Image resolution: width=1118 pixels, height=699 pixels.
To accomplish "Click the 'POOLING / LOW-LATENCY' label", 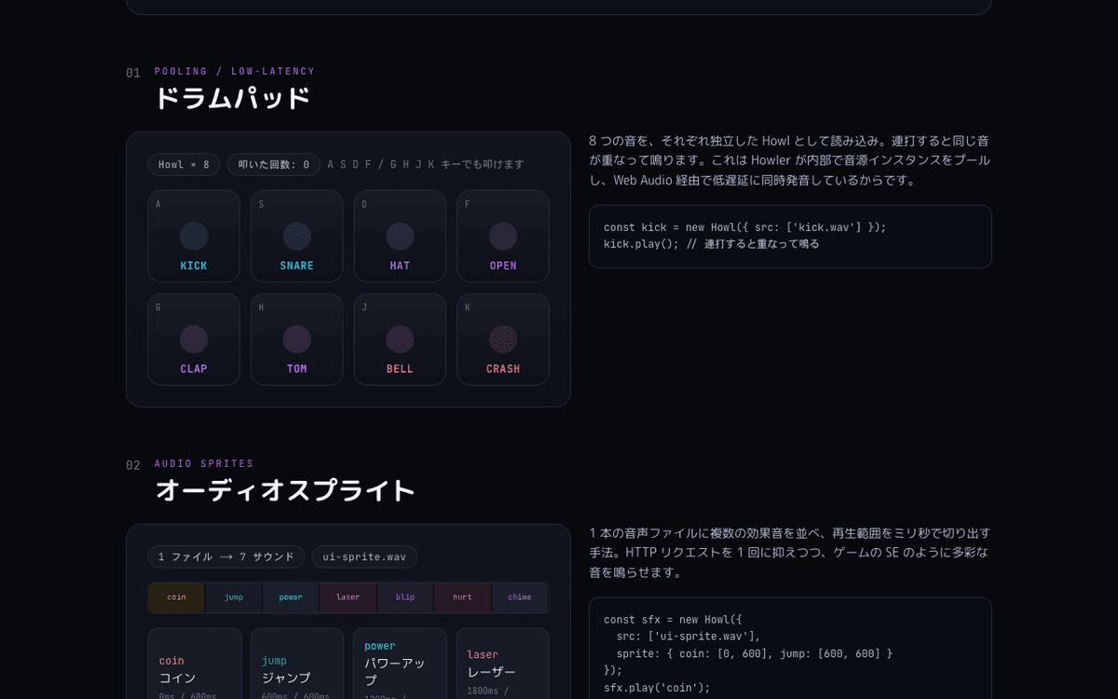I will tap(235, 72).
